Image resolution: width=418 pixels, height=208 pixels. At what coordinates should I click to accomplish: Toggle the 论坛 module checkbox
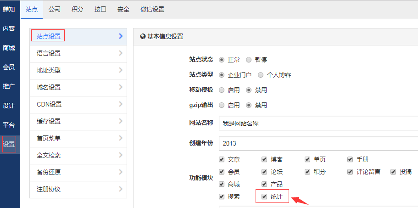[264, 172]
